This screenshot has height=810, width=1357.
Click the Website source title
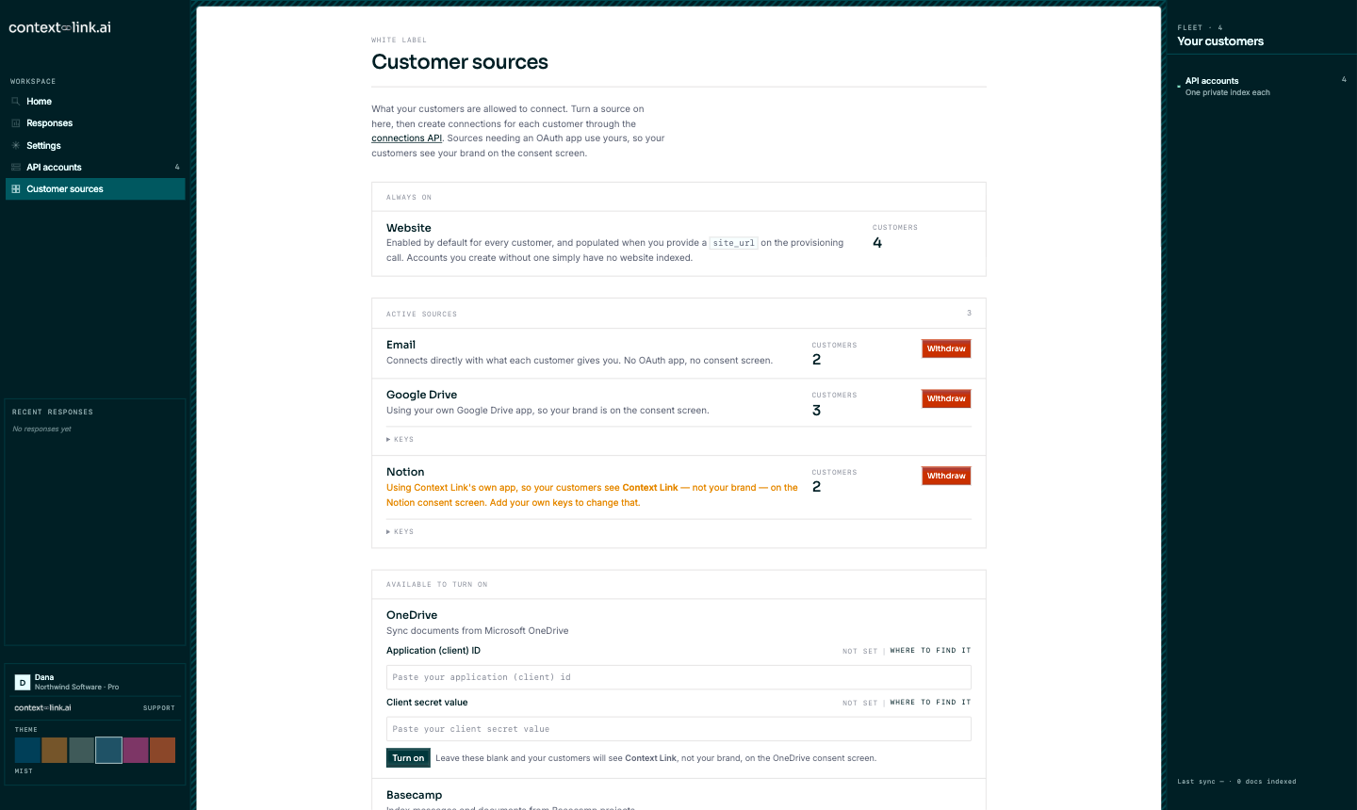pyautogui.click(x=409, y=228)
